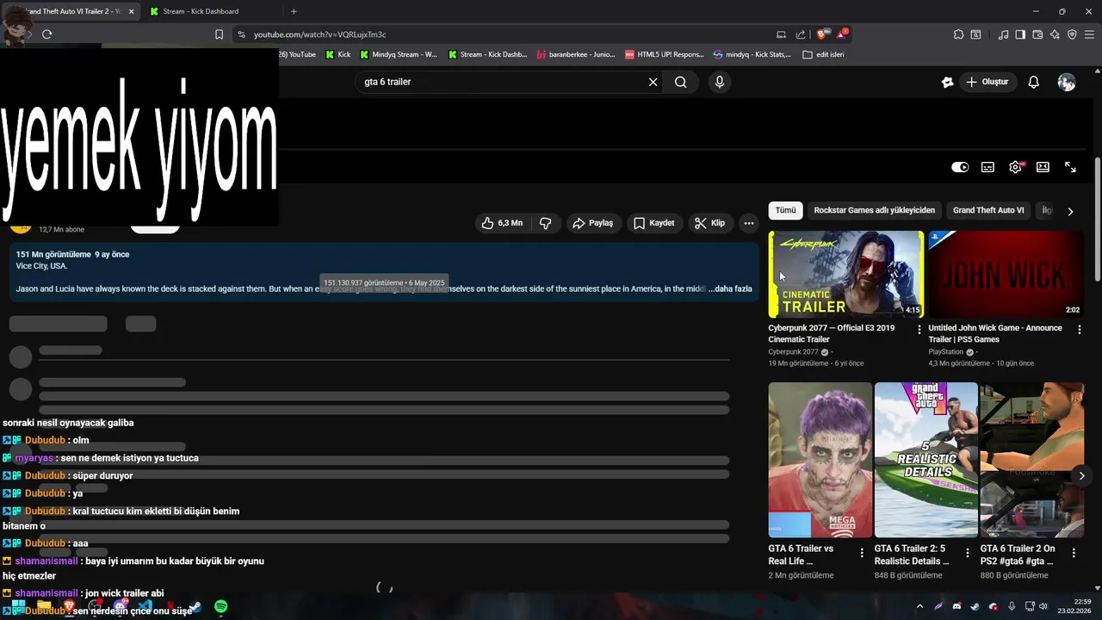This screenshot has width=1102, height=620.
Task: Open the share icon in the address bar
Action: click(801, 34)
